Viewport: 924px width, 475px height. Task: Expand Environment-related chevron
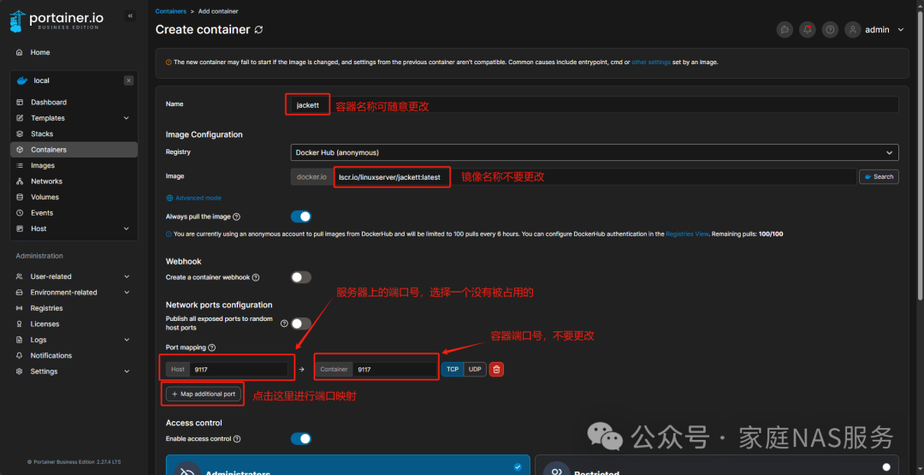click(x=127, y=293)
